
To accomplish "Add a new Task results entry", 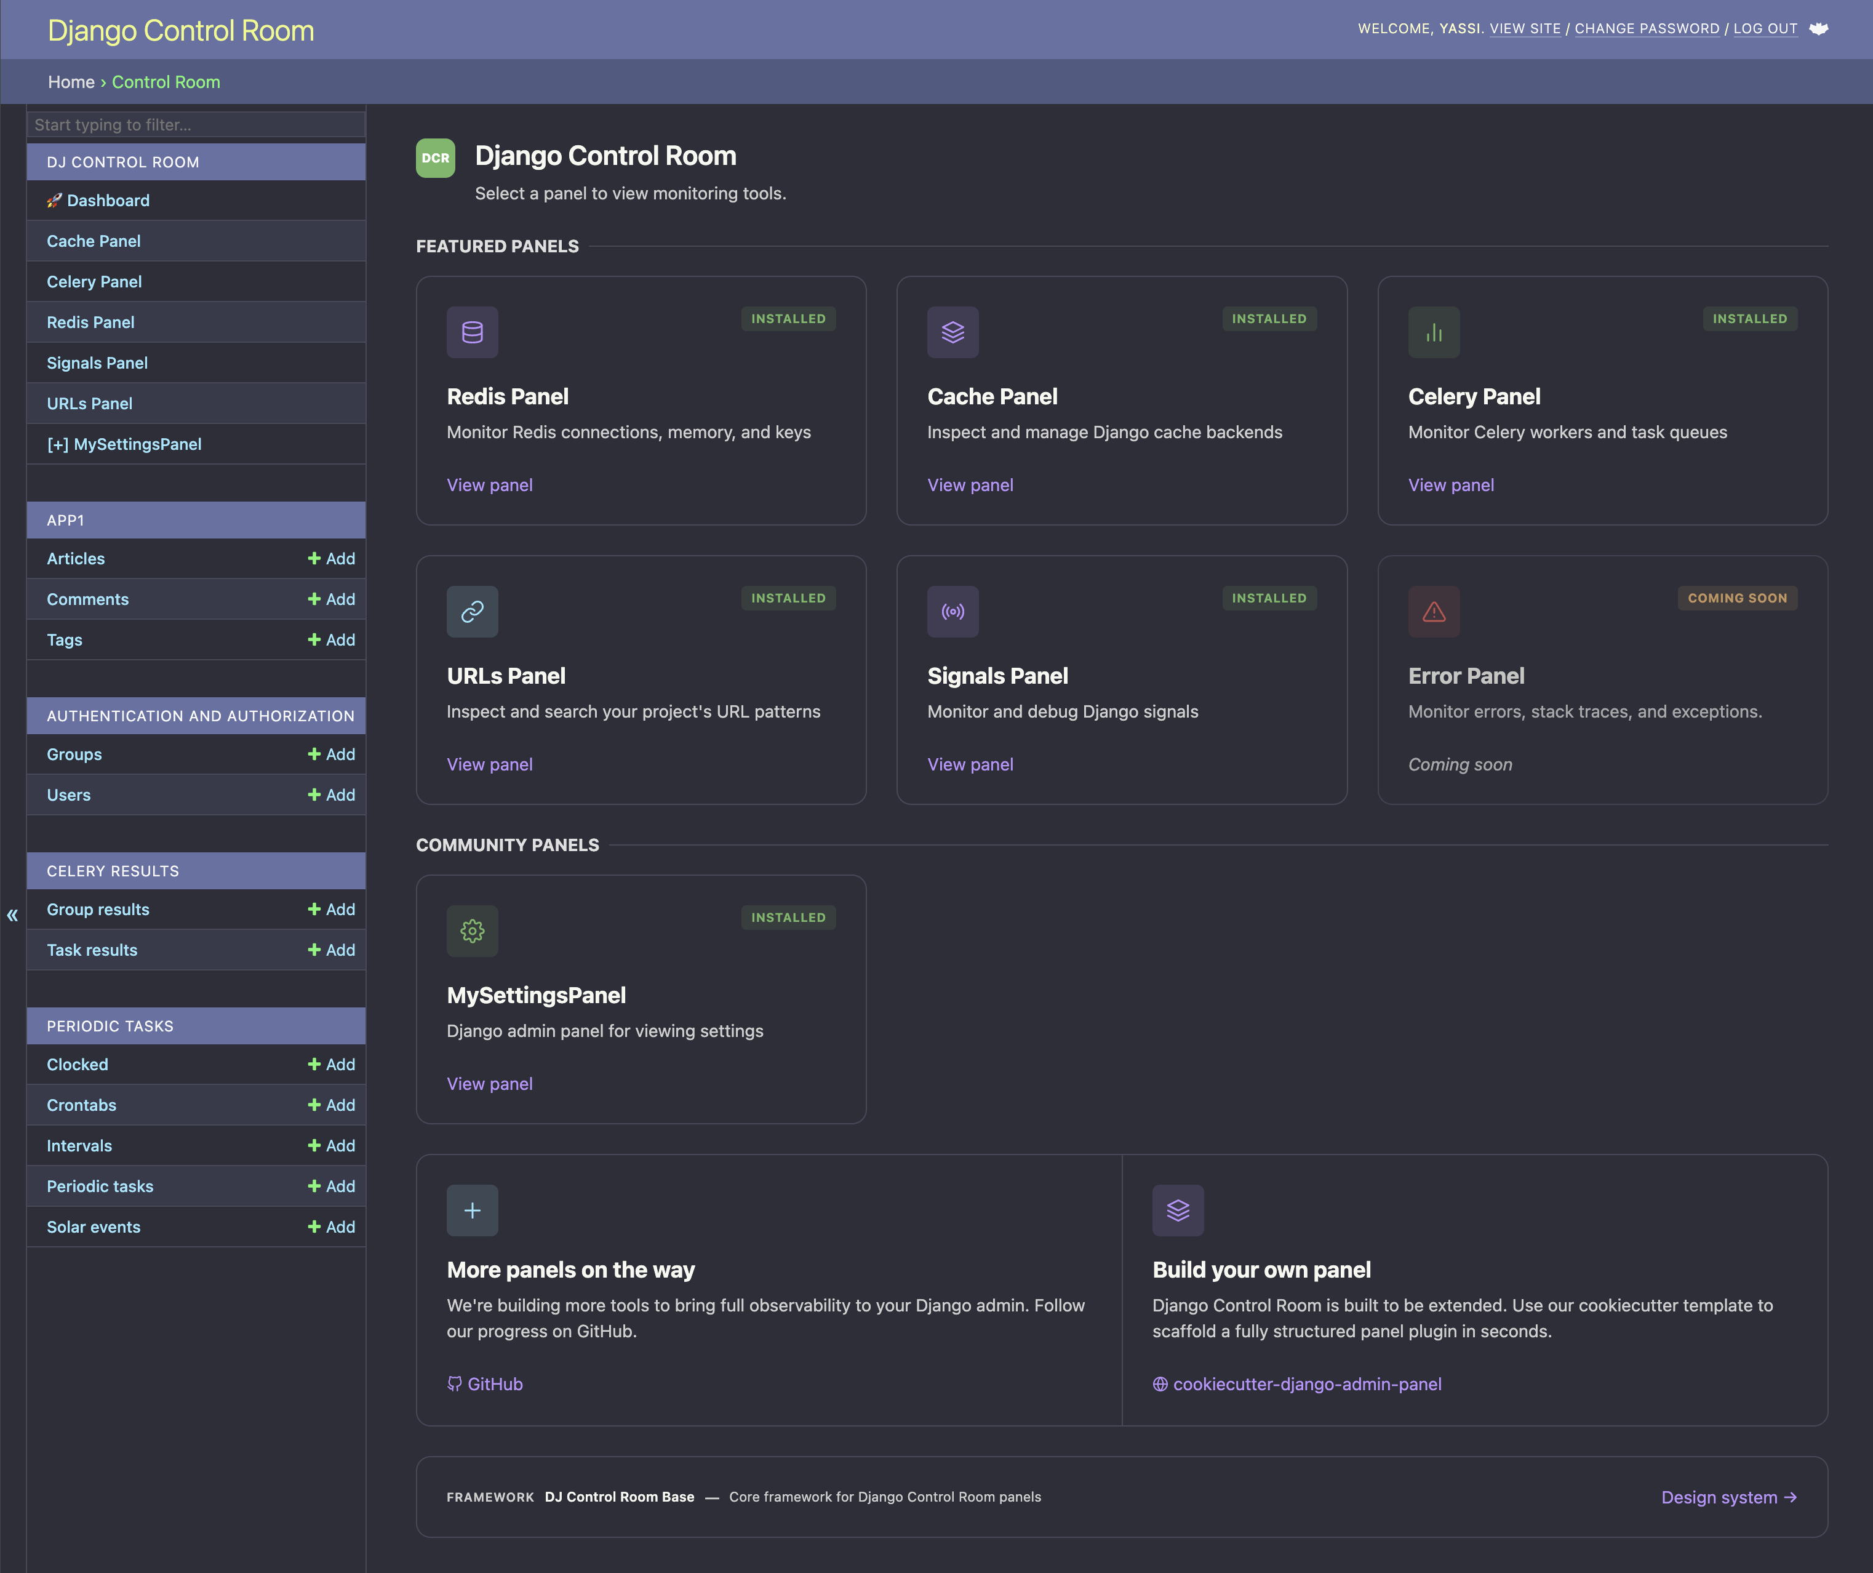I will (x=331, y=950).
